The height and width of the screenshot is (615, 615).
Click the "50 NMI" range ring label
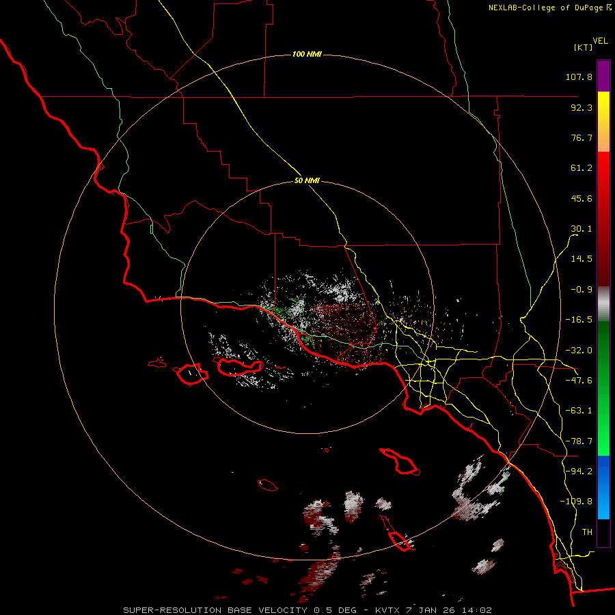pos(307,180)
